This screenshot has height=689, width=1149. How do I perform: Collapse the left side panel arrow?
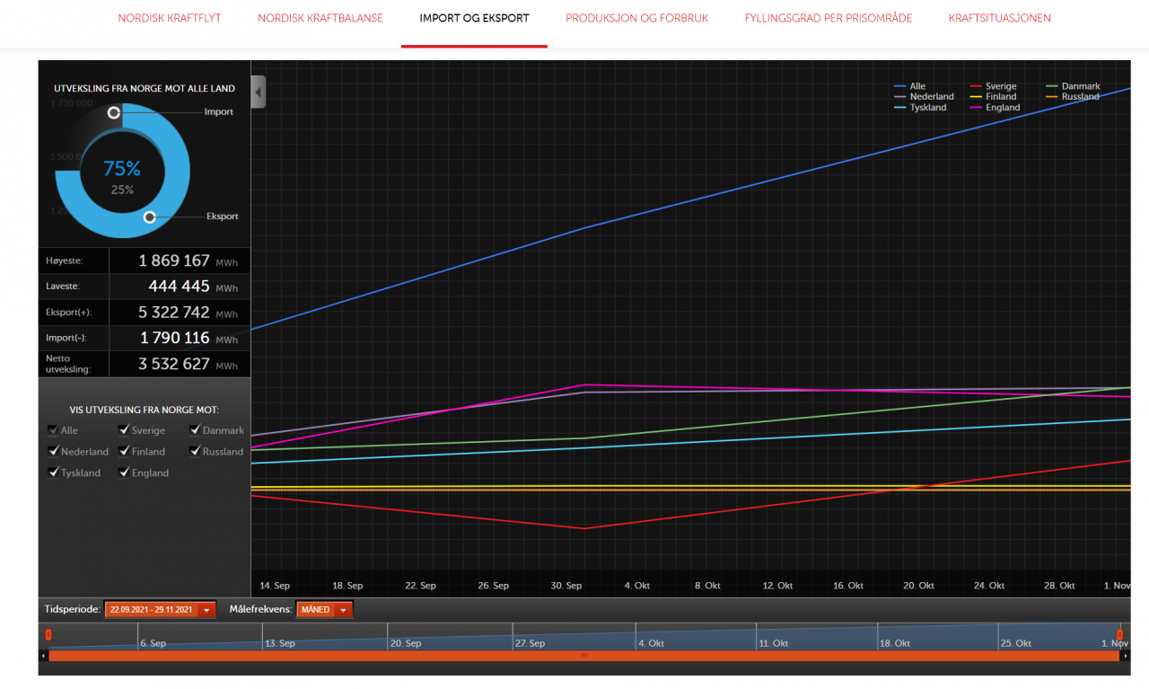(x=259, y=92)
